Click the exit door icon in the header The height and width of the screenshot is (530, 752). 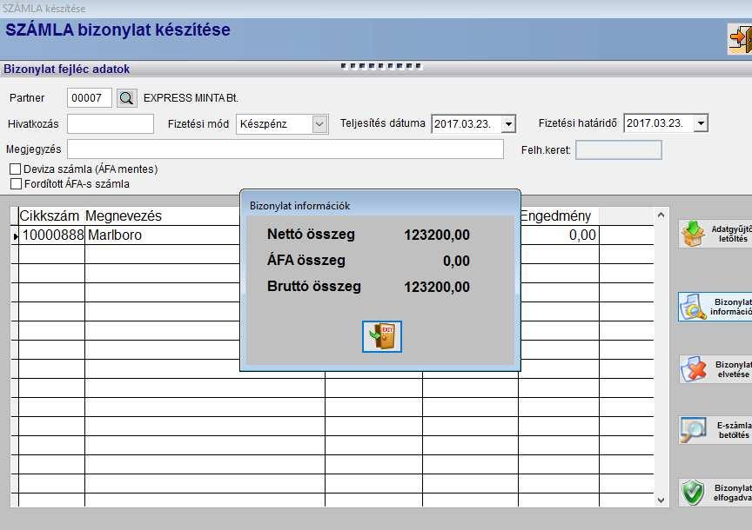pyautogui.click(x=740, y=38)
